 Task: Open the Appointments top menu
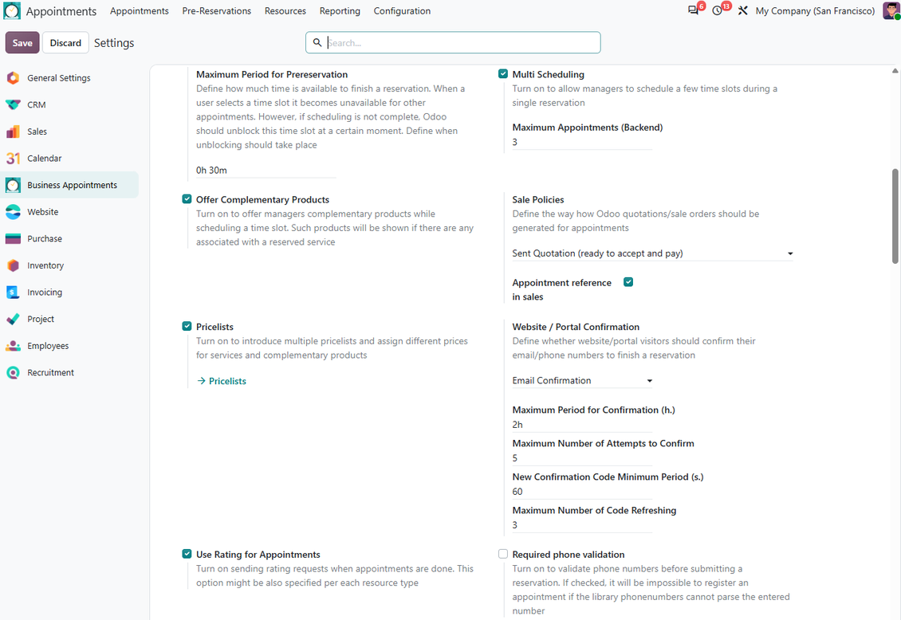(140, 11)
